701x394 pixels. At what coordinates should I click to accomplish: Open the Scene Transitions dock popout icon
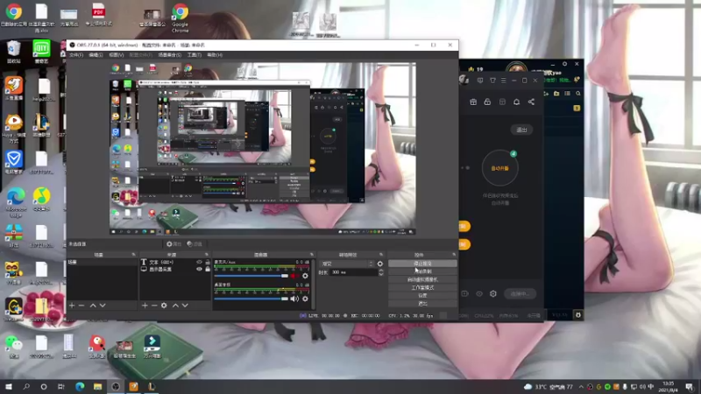(x=381, y=255)
